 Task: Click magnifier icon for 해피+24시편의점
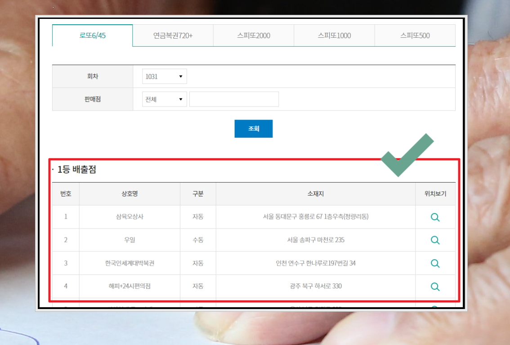pos(435,287)
